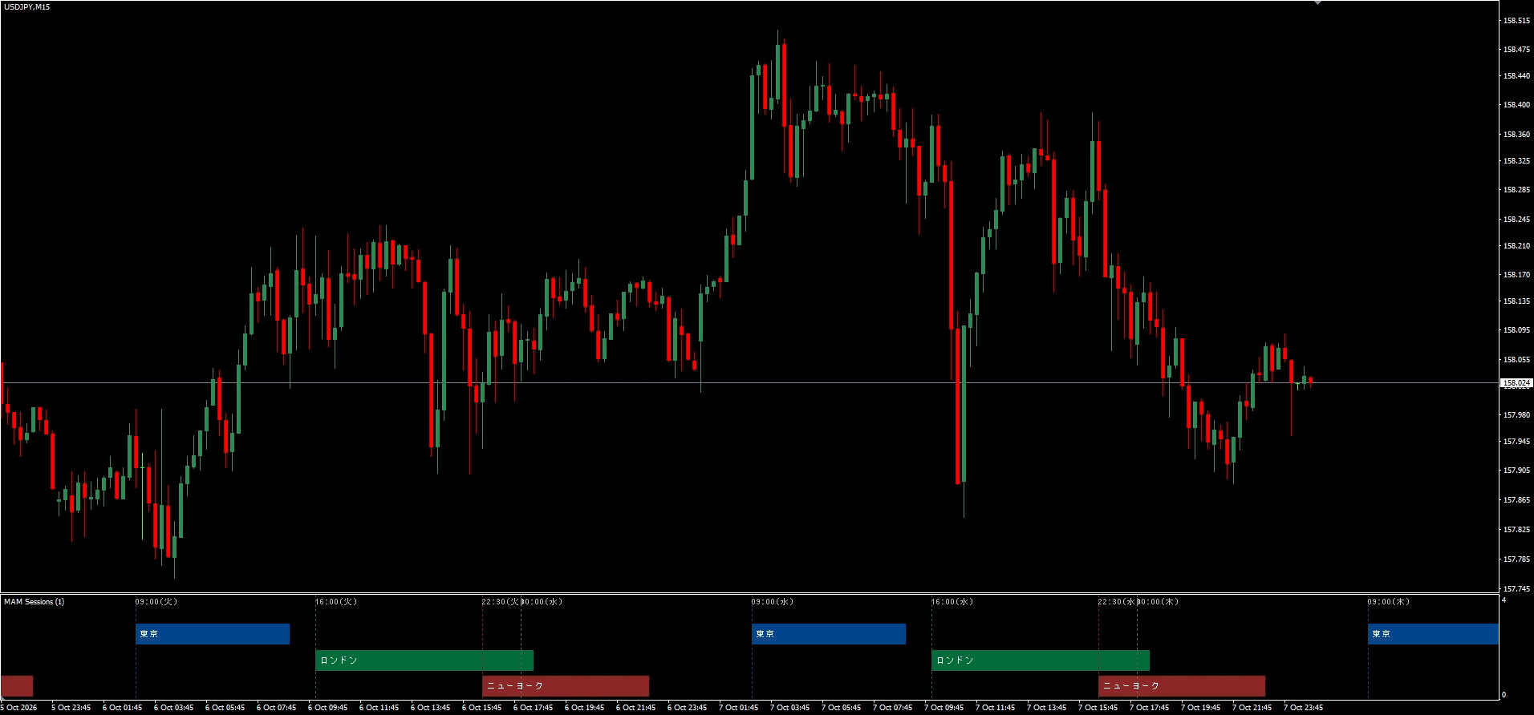Viewport: 1534px width, 715px height.
Task: Click the 157.980 price scale value
Action: tap(1516, 415)
